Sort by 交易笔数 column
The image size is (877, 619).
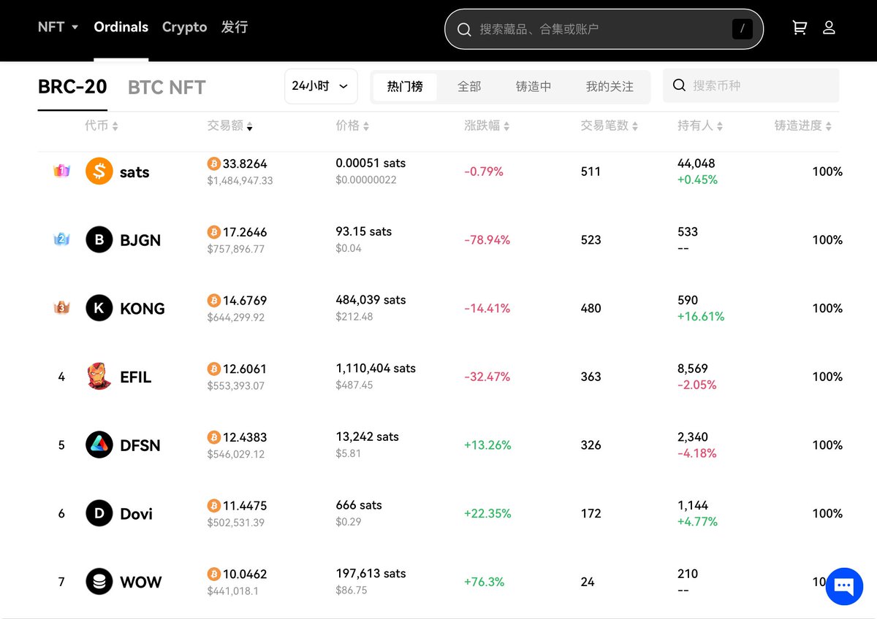610,126
